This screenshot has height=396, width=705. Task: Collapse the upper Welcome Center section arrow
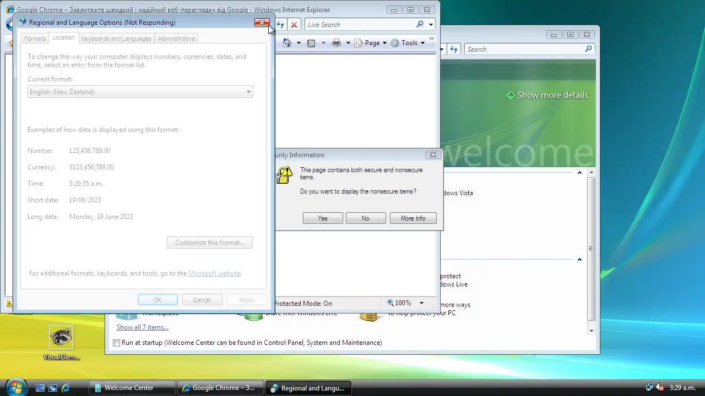(579, 173)
